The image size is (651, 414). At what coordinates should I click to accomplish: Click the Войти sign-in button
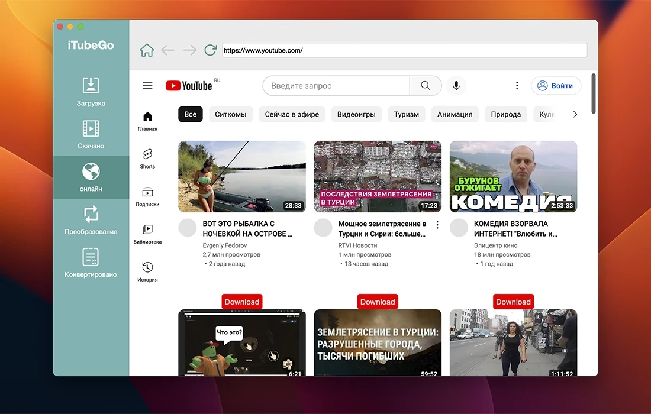[x=556, y=86]
